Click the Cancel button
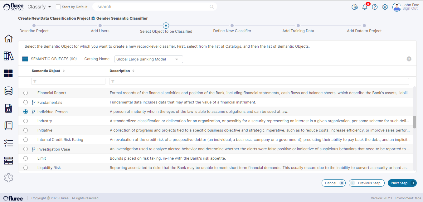The image size is (423, 202). [333, 183]
